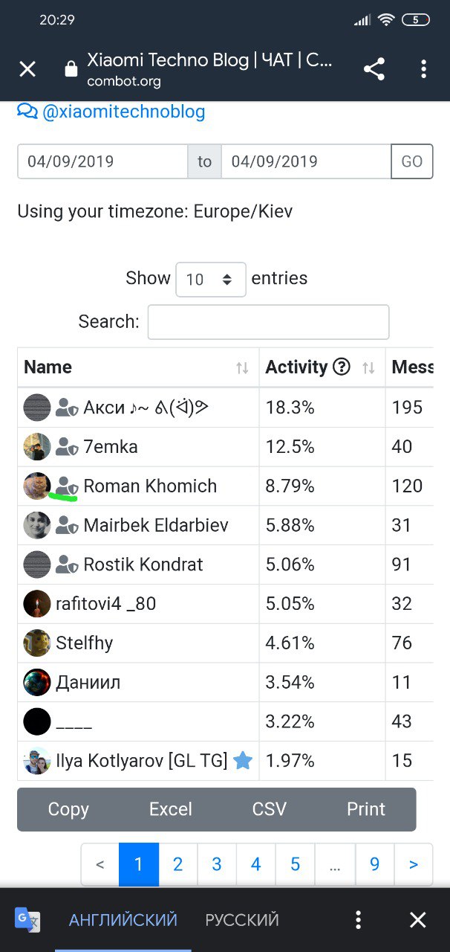Open the three-dot browser menu
The width and height of the screenshot is (450, 952).
point(423,70)
